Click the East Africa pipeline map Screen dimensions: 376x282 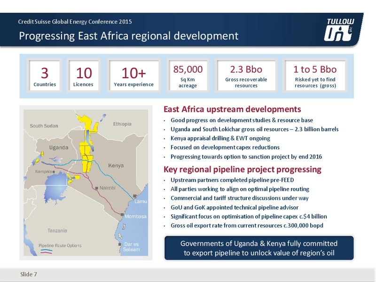tap(86, 183)
